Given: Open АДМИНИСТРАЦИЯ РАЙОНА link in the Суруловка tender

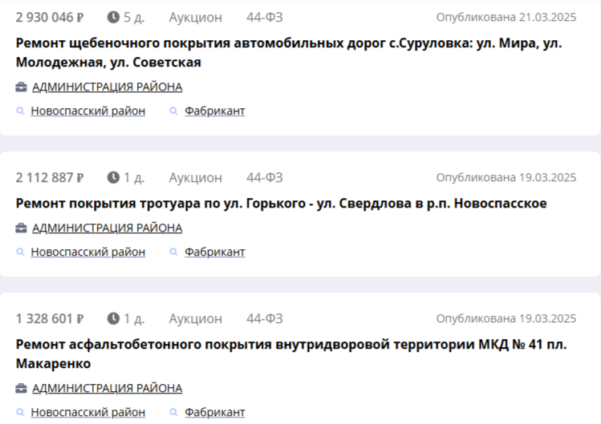Looking at the screenshot, I should [x=107, y=87].
